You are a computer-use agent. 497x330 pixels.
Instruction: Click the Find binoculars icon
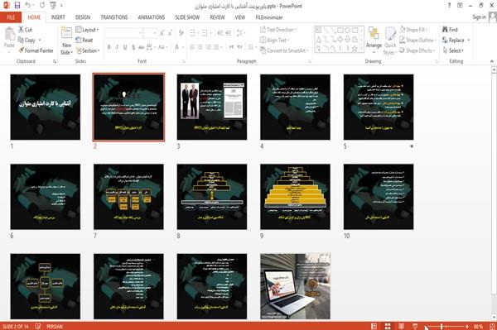click(445, 30)
